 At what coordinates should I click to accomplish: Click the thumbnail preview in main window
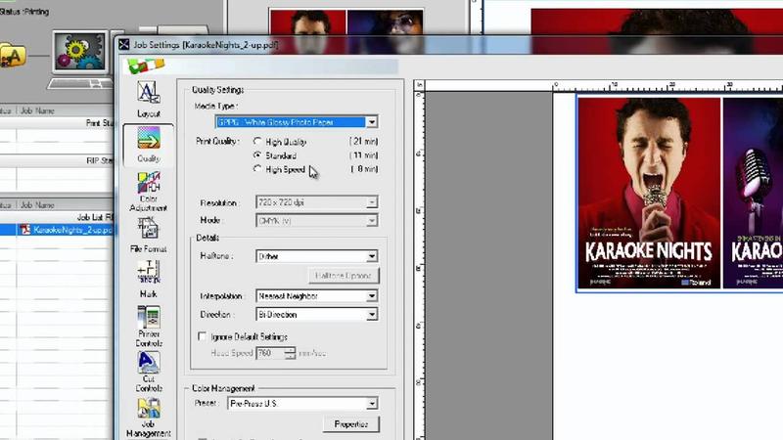pyautogui.click(x=346, y=30)
